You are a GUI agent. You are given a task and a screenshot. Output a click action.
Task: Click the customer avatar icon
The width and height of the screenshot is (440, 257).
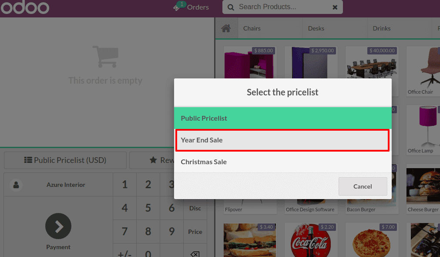(x=16, y=185)
